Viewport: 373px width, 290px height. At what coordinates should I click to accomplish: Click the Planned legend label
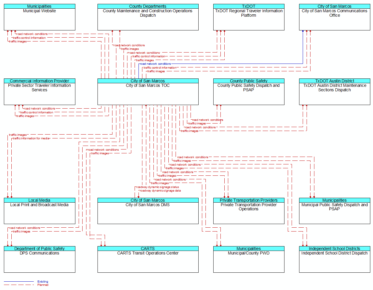tap(43, 285)
